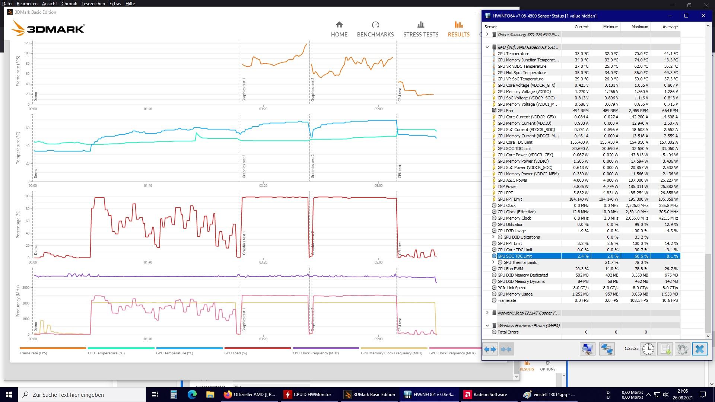
Task: Click the GPU Clock circle icon
Action: (x=494, y=205)
